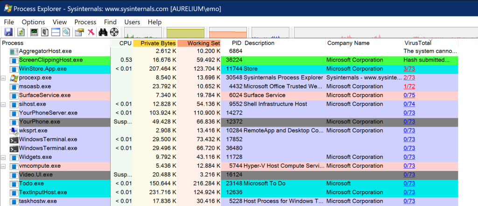Click the red X Kill Process icon
478x206 pixels.
pyautogui.click(x=91, y=32)
